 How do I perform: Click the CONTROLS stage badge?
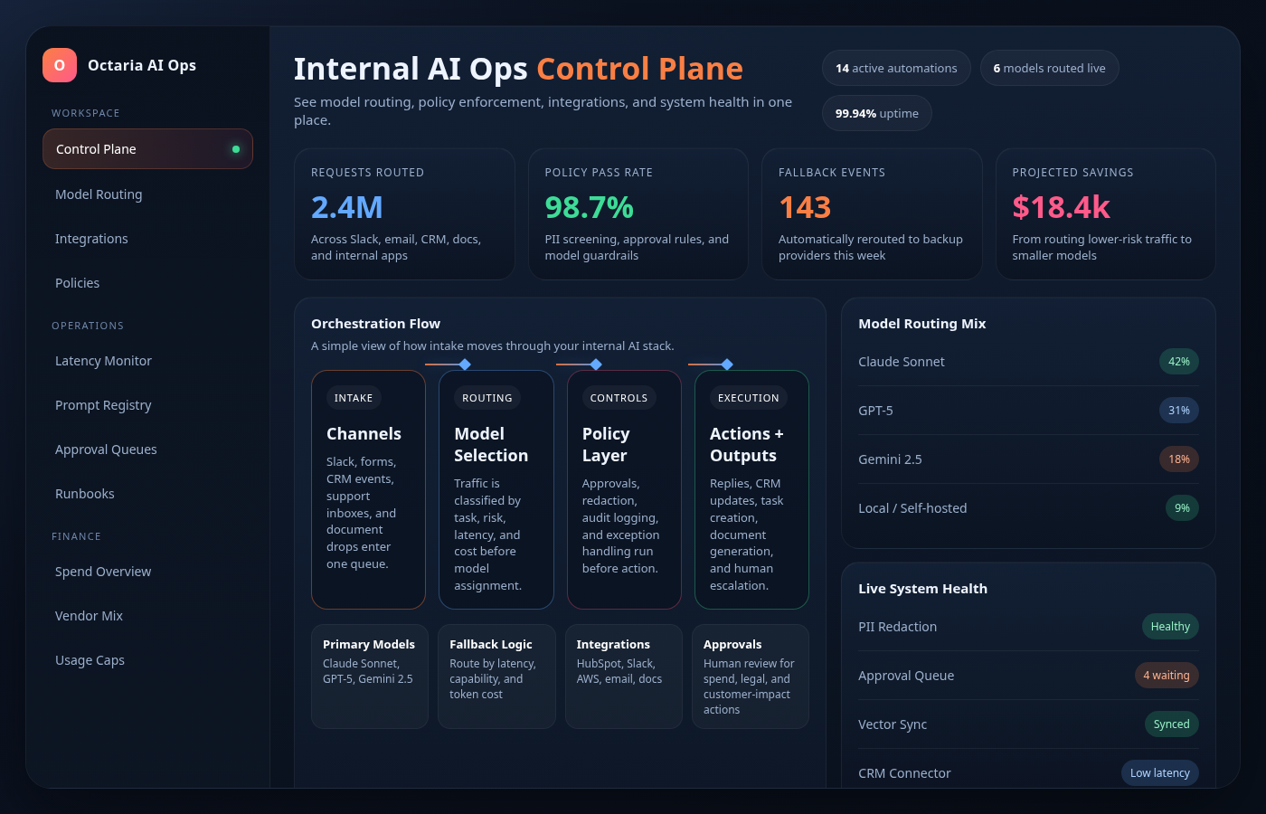(619, 398)
